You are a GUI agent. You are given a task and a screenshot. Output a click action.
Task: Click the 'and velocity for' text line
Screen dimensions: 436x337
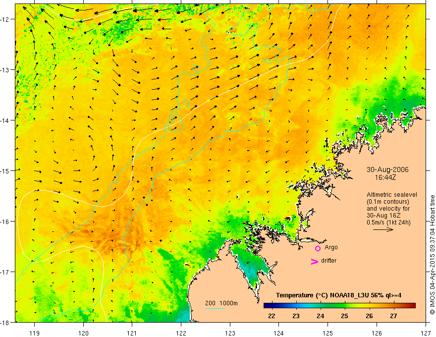(x=388, y=209)
